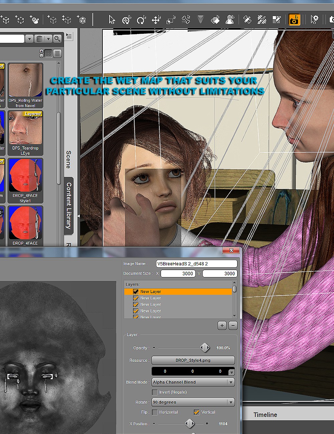Click Document Size Y field
This screenshot has height=434, width=334.
(220, 273)
